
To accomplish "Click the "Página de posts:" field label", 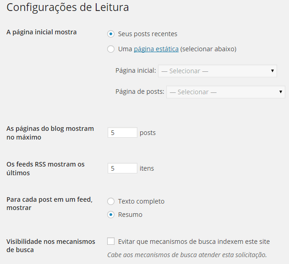I will tap(140, 92).
